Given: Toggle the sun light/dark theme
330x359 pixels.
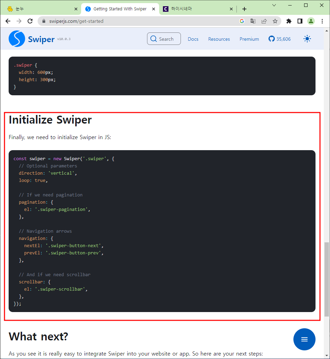Looking at the screenshot, I should point(307,39).
